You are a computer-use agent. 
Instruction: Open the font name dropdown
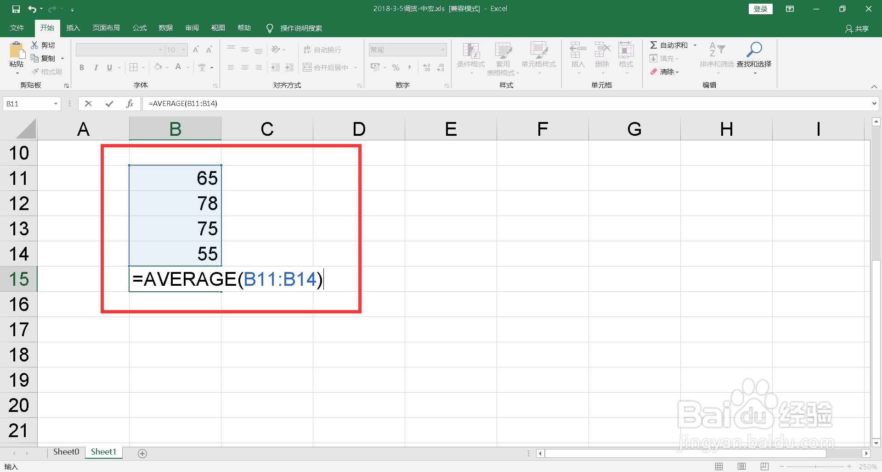click(x=160, y=50)
